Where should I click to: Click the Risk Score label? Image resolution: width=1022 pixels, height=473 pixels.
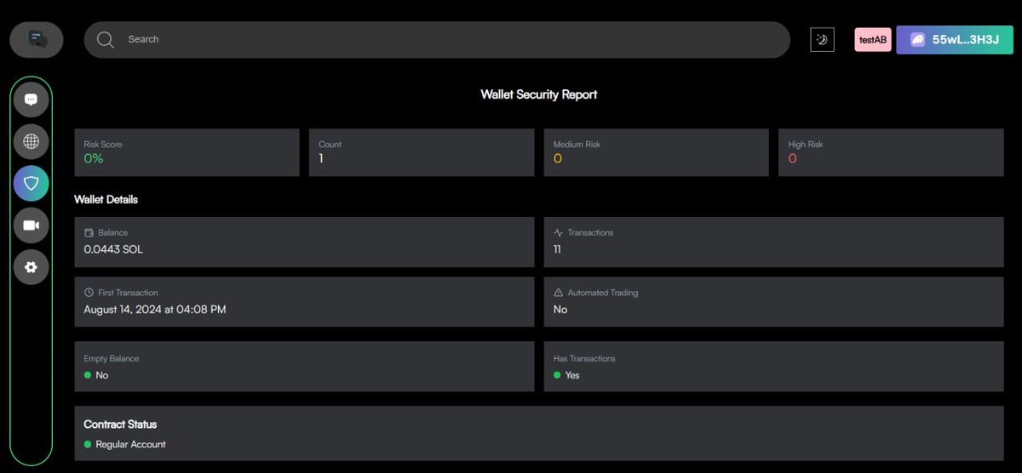click(x=103, y=145)
